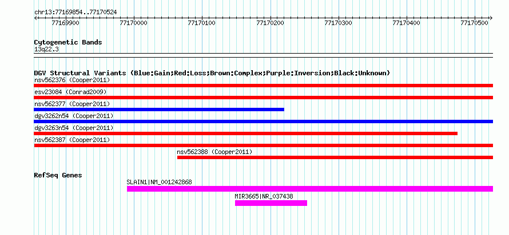
Task: Select the red nsv562387 loss bar
Action: 263,145
